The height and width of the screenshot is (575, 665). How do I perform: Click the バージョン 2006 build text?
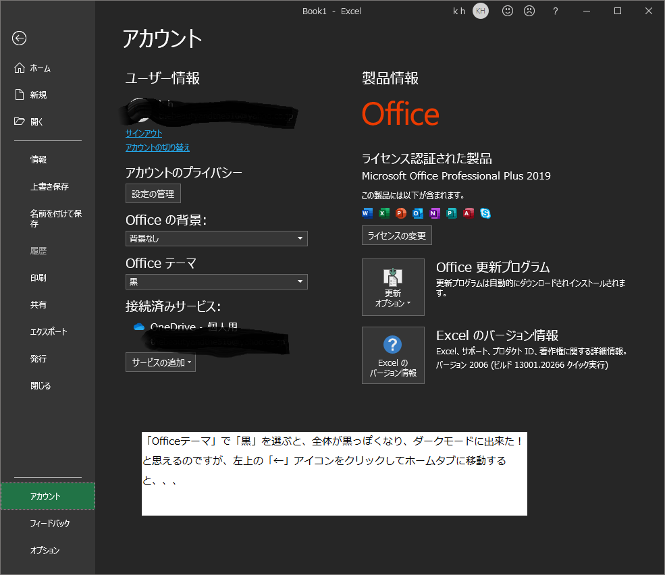point(522,364)
